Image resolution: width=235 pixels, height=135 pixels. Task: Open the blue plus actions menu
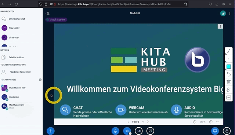point(51,131)
